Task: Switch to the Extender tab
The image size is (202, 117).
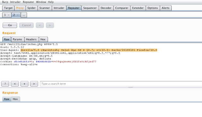Action: tap(138, 8)
